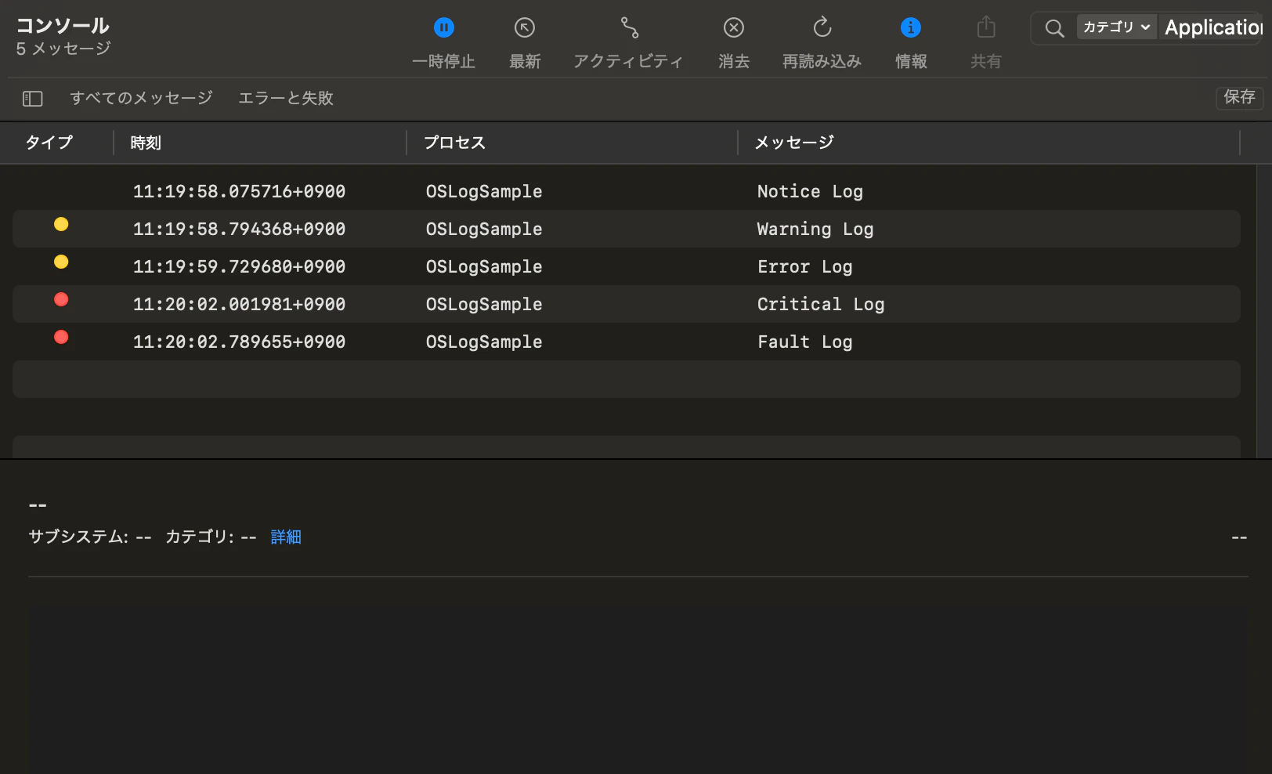The width and height of the screenshot is (1272, 774).
Task: Select the Notice Log message row
Action: tap(627, 191)
